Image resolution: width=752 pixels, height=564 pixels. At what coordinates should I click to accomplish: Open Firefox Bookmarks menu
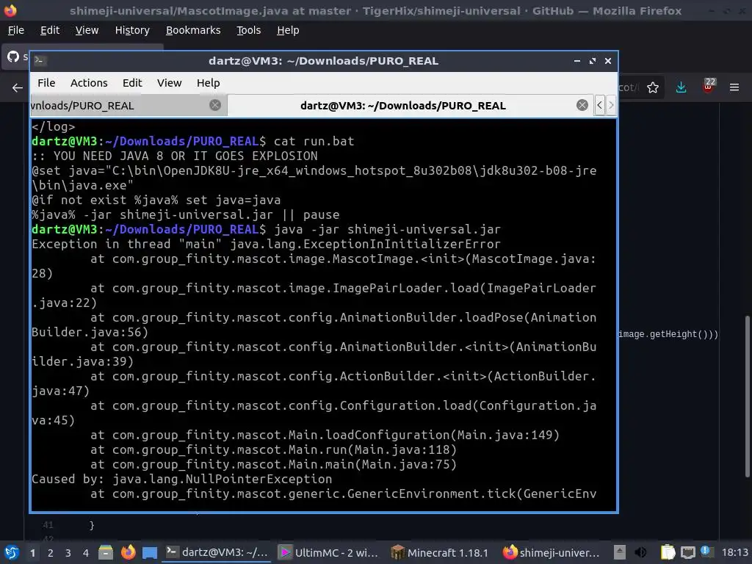[193, 30]
